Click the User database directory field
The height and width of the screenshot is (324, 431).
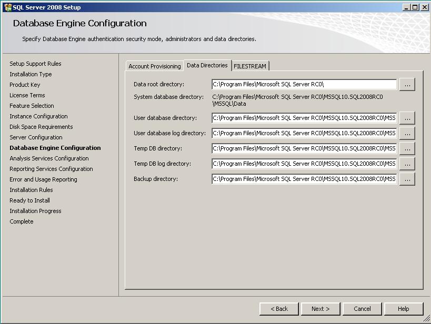(304, 118)
